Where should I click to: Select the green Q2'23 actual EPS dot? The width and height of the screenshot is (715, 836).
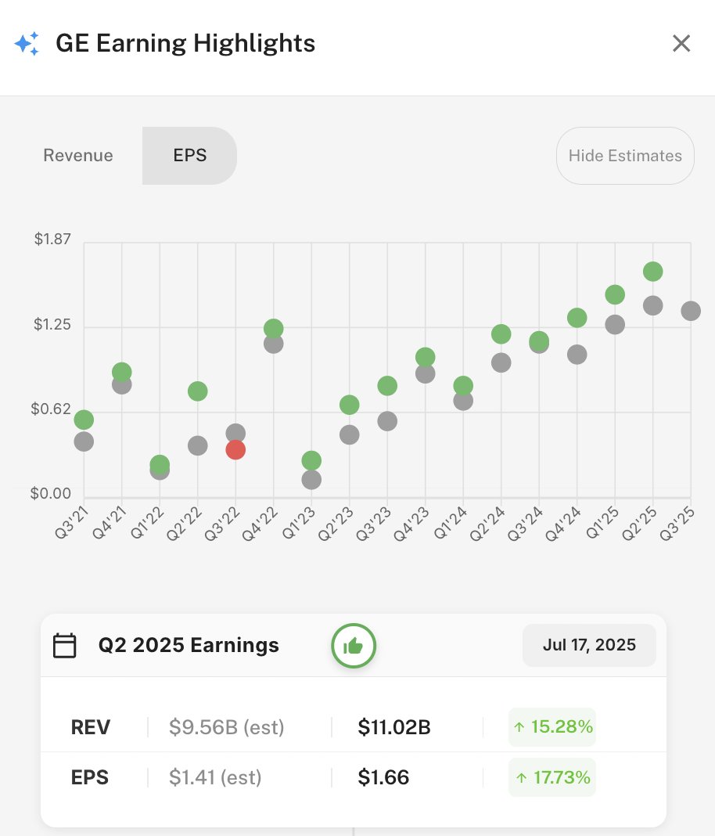click(350, 405)
